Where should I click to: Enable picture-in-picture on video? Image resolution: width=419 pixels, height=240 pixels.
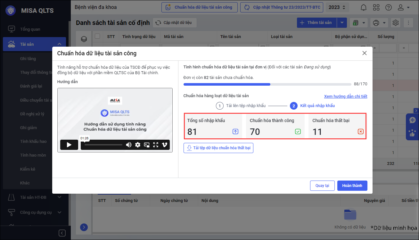(x=147, y=145)
